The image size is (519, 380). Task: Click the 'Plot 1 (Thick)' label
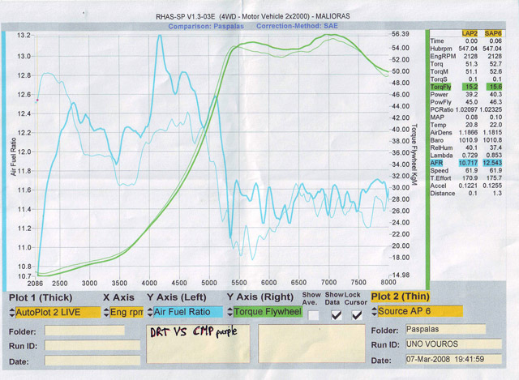point(41,297)
